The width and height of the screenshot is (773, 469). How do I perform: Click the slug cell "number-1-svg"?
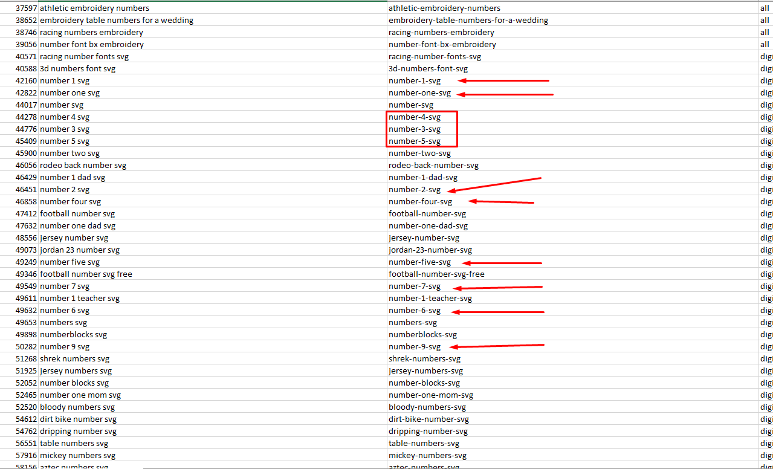pos(415,81)
